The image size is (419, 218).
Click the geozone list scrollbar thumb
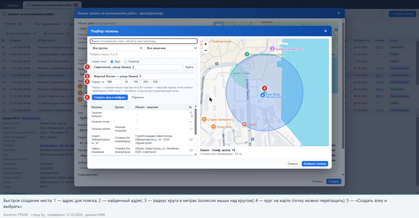tap(196, 121)
